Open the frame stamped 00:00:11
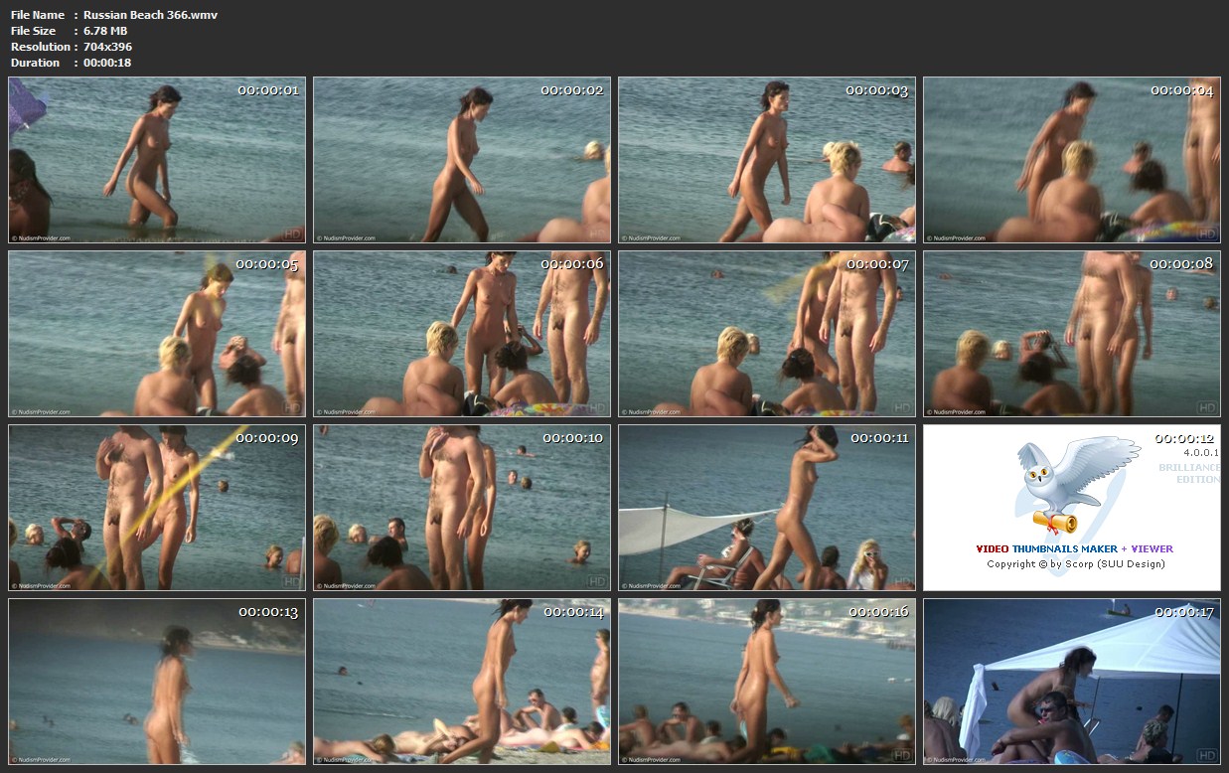The height and width of the screenshot is (773, 1229). (x=766, y=508)
